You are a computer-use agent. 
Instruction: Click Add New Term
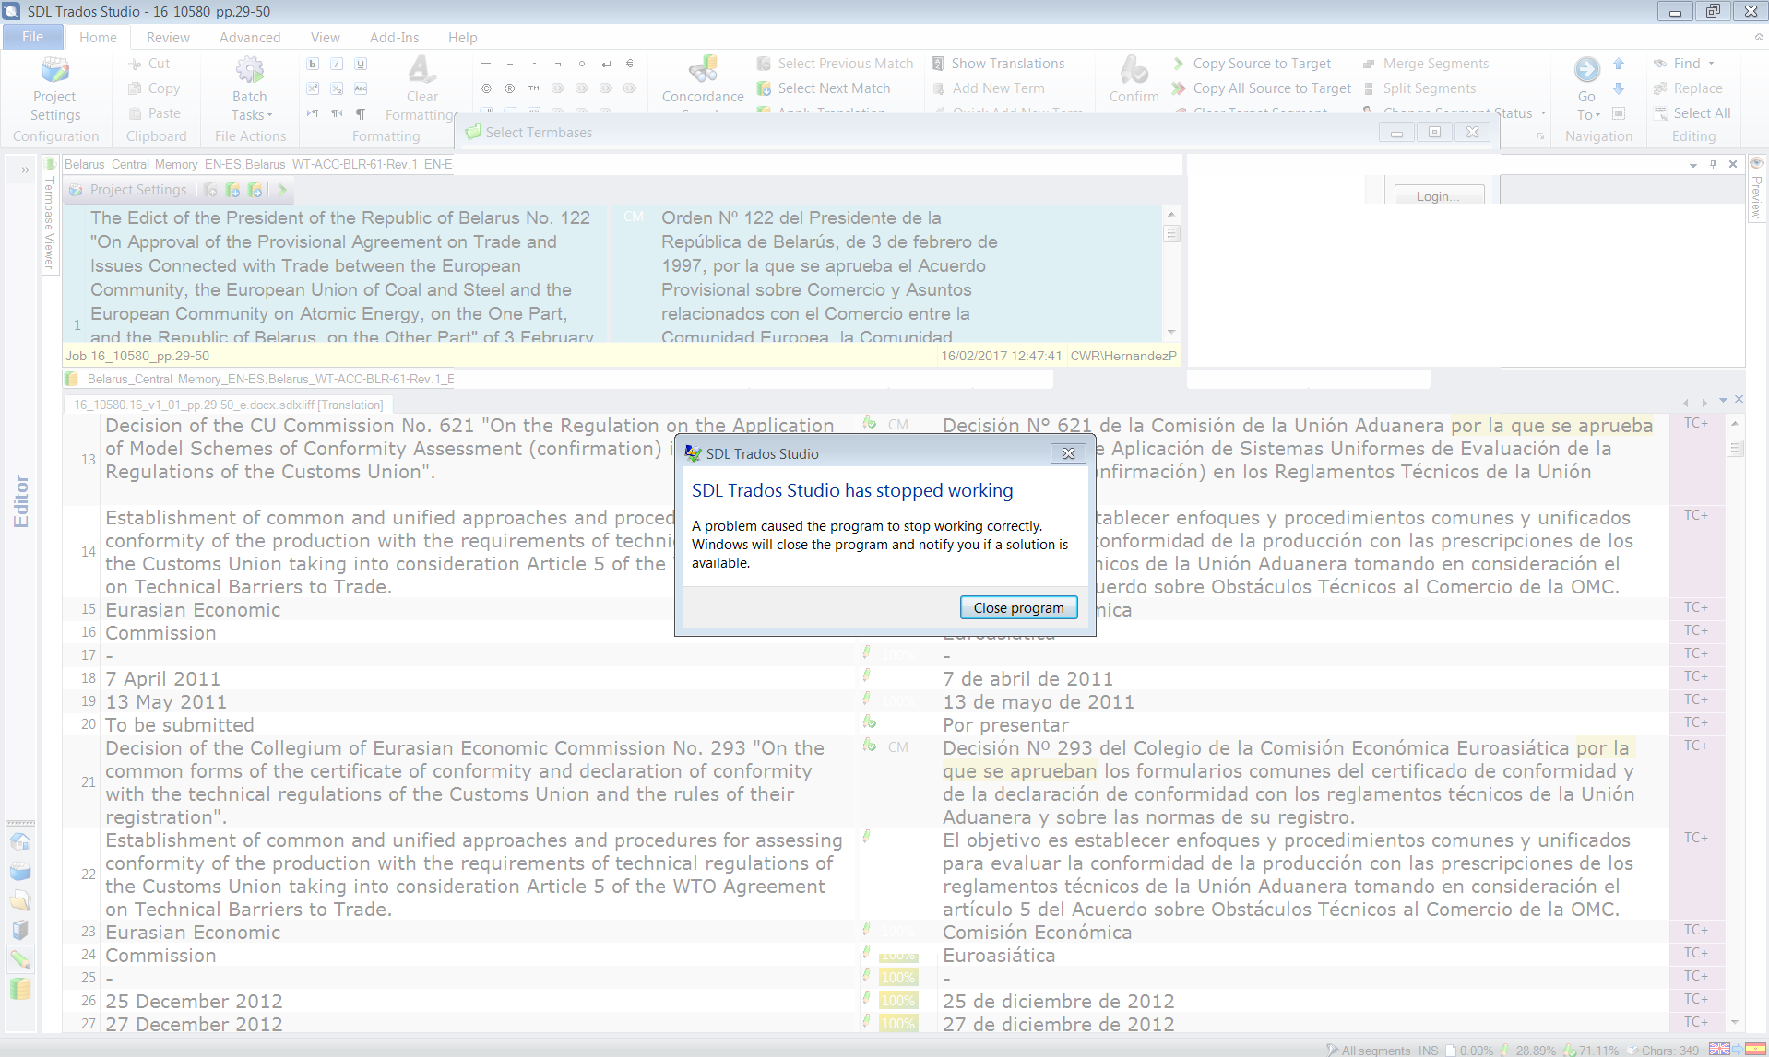988,88
